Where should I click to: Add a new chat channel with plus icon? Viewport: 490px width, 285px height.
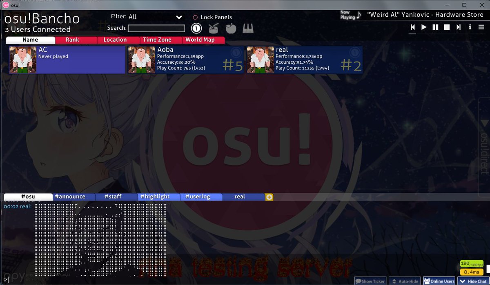(x=269, y=197)
